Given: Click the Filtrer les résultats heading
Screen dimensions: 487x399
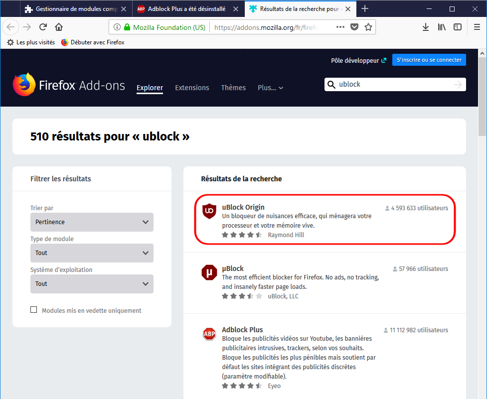Looking at the screenshot, I should pyautogui.click(x=61, y=179).
